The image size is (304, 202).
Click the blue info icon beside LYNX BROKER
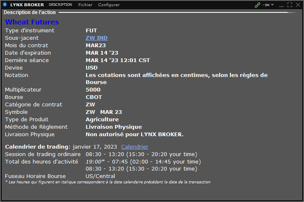point(5,5)
